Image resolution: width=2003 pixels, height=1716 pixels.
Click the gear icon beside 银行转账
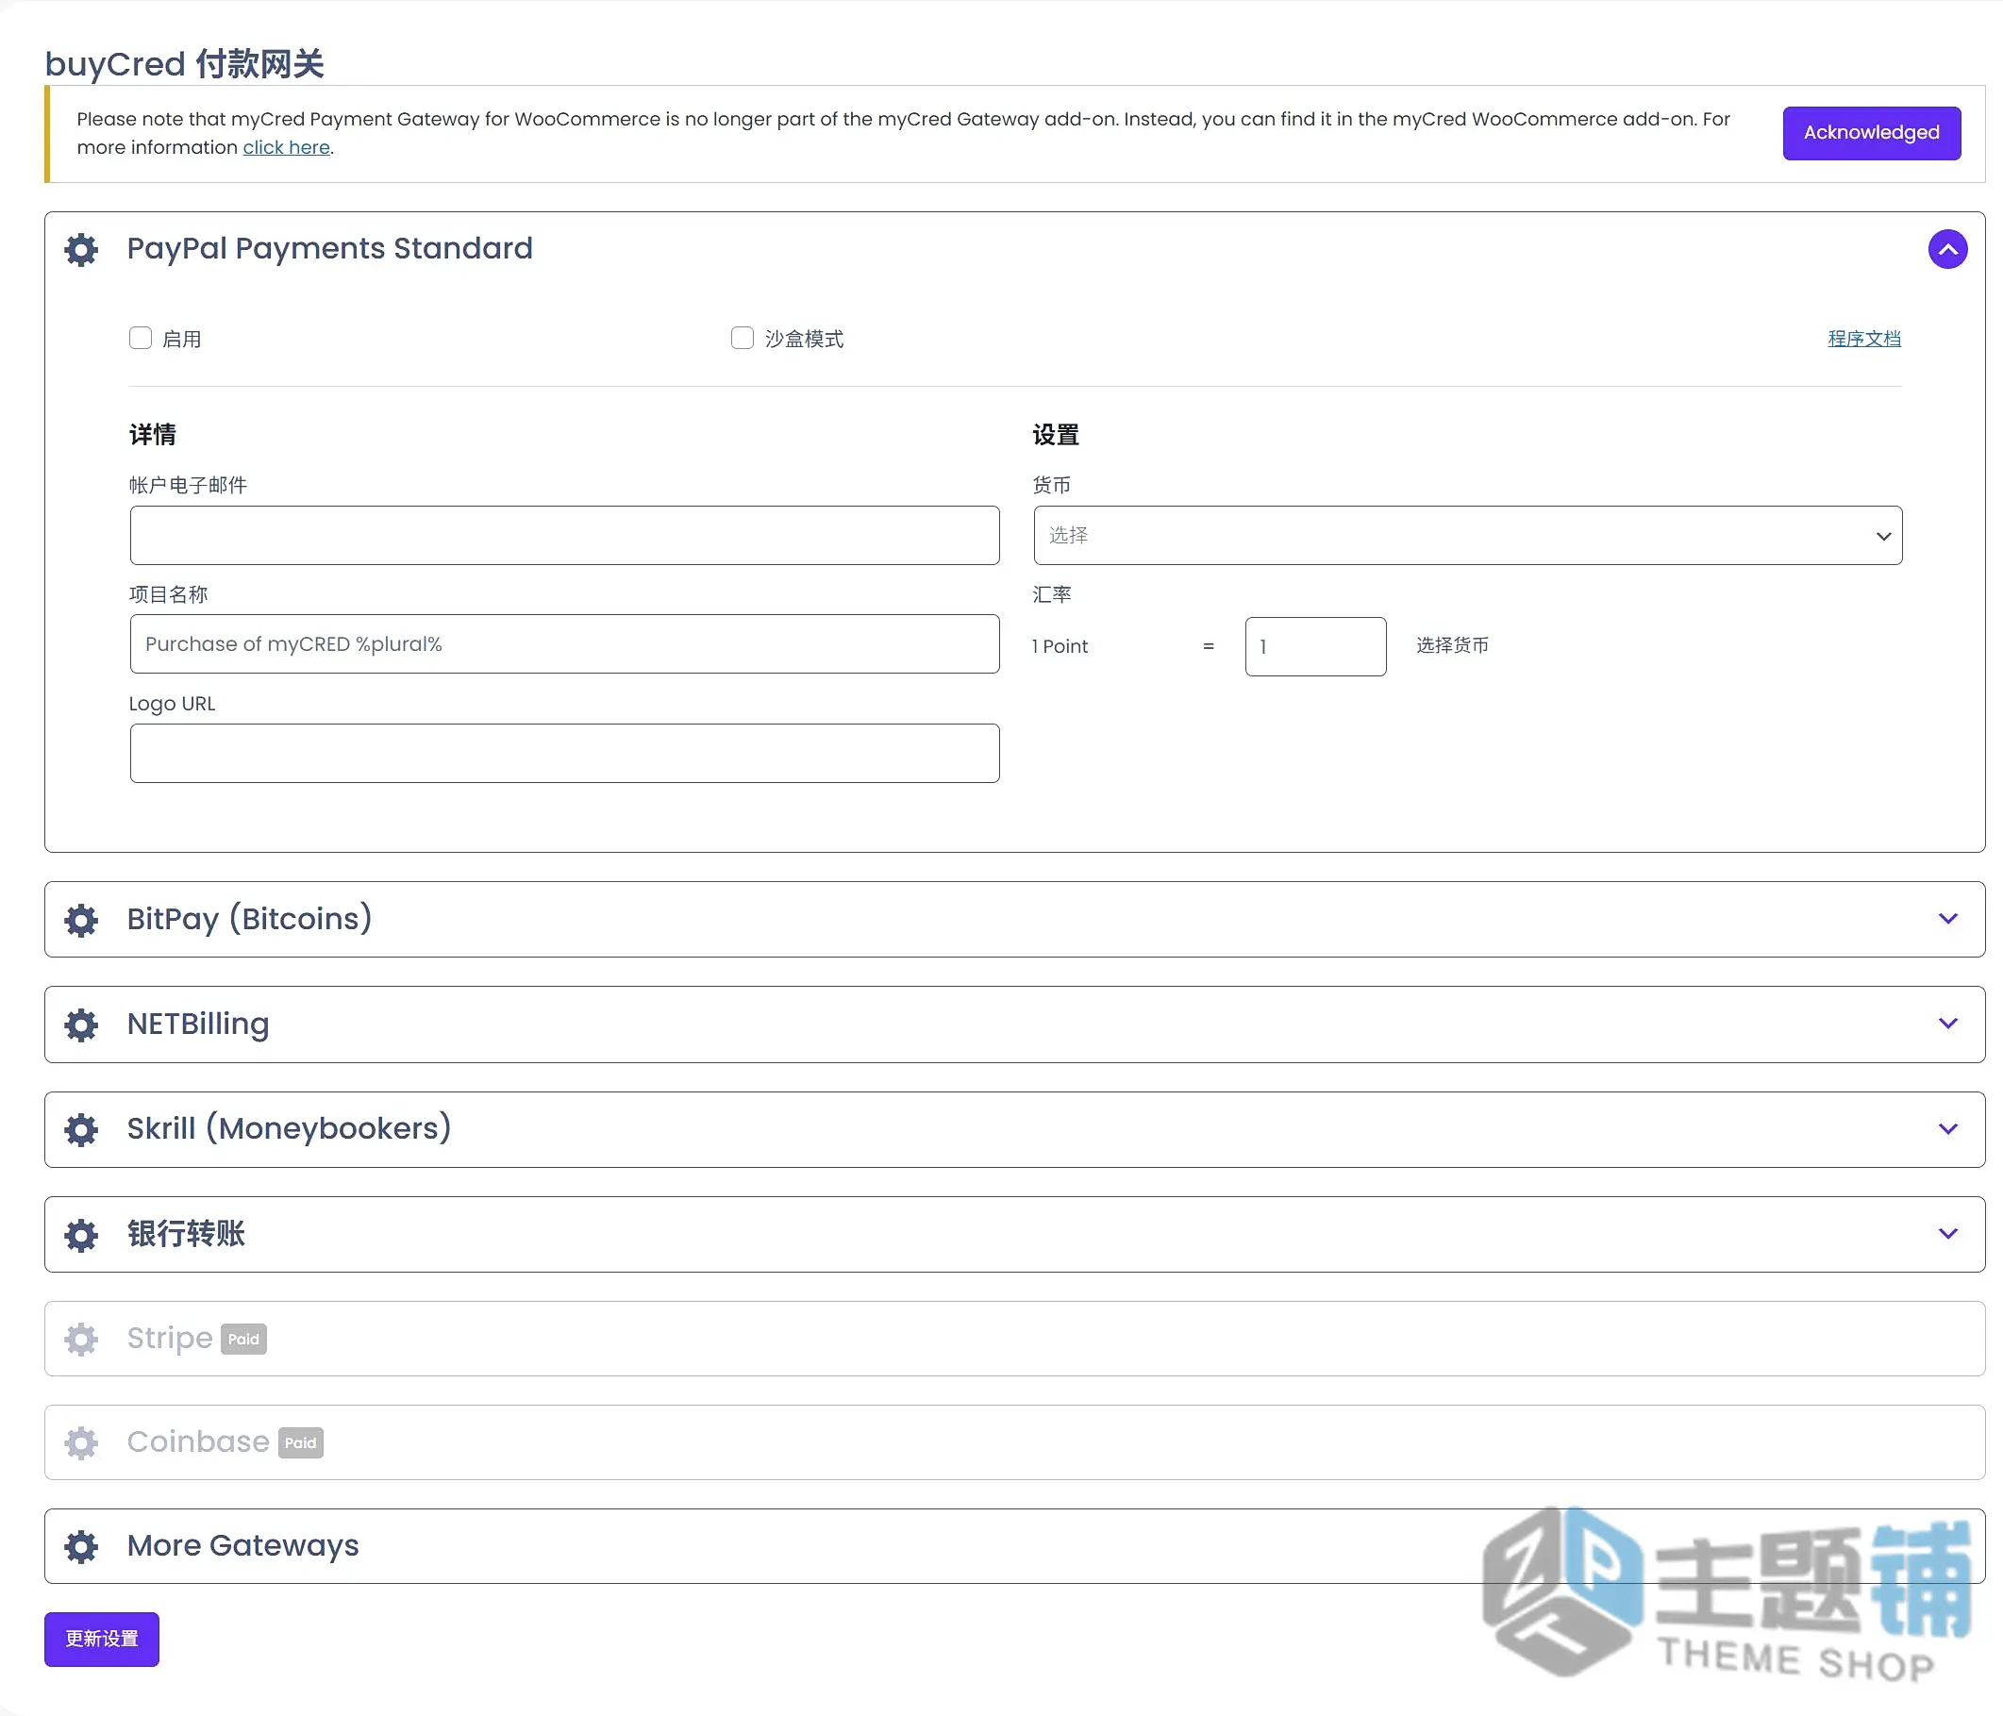[81, 1235]
